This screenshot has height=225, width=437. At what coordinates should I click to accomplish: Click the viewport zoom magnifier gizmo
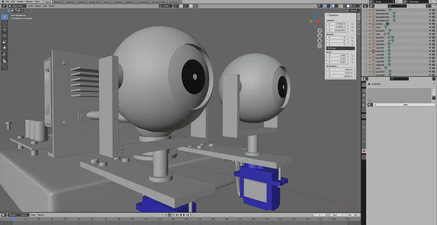click(x=319, y=31)
